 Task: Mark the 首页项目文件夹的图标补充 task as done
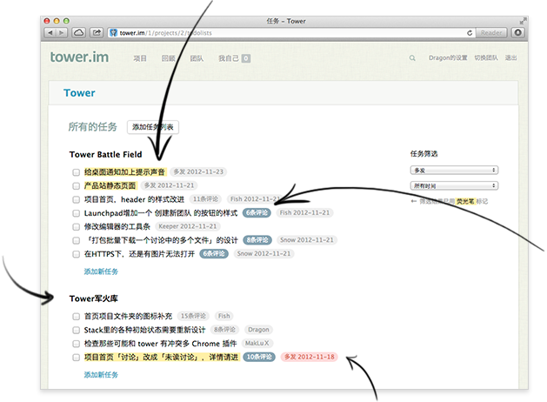pyautogui.click(x=77, y=317)
